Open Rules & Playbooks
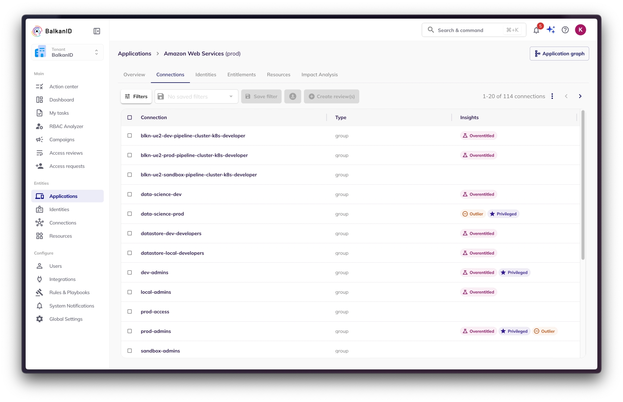 67,293
